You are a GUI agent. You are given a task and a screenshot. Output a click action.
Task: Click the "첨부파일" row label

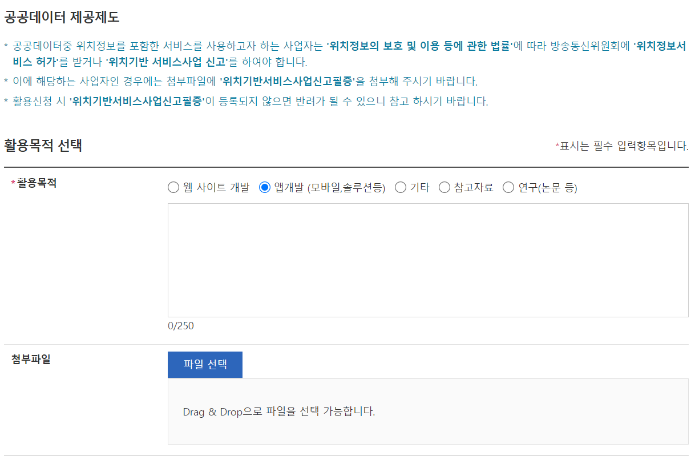[31, 360]
